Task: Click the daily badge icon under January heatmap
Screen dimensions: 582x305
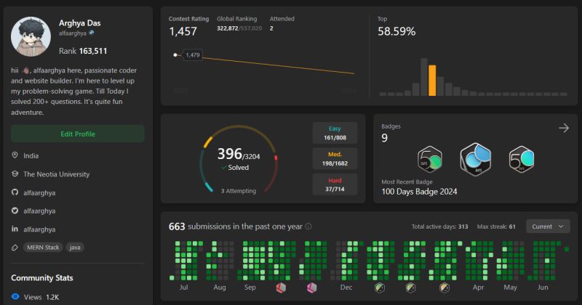Action: [x=379, y=288]
